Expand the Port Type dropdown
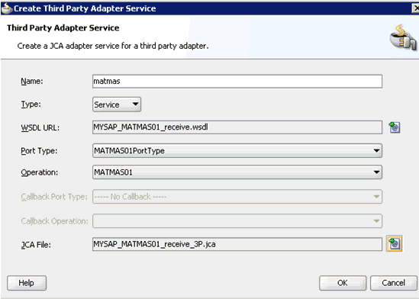The width and height of the screenshot is (419, 299). (x=237, y=150)
